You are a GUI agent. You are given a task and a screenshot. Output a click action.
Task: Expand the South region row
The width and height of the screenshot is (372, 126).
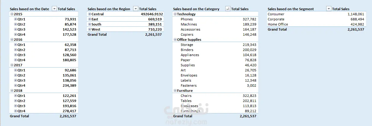click(89, 24)
